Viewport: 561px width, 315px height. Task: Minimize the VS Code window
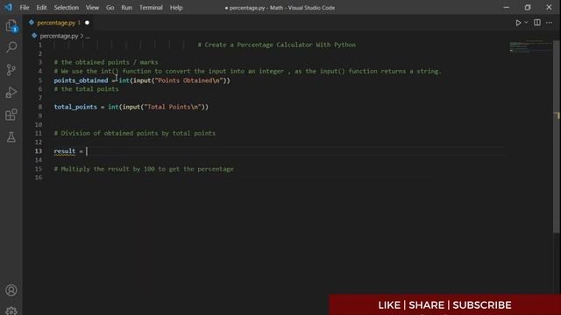(507, 8)
